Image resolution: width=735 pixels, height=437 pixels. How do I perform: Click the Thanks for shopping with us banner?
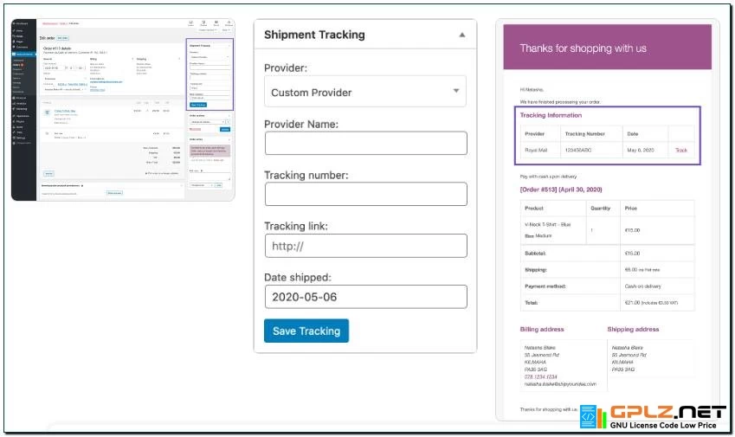coord(607,48)
